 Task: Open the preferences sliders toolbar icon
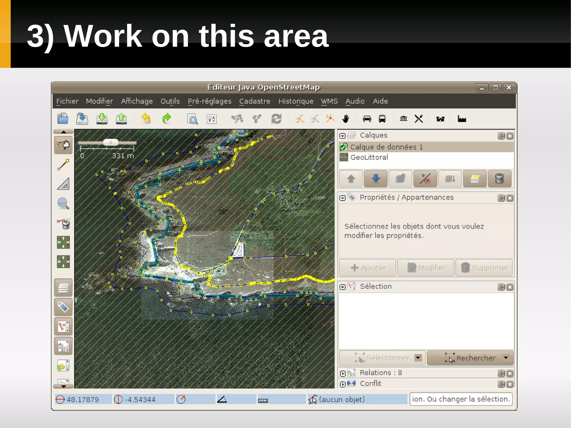tap(212, 119)
